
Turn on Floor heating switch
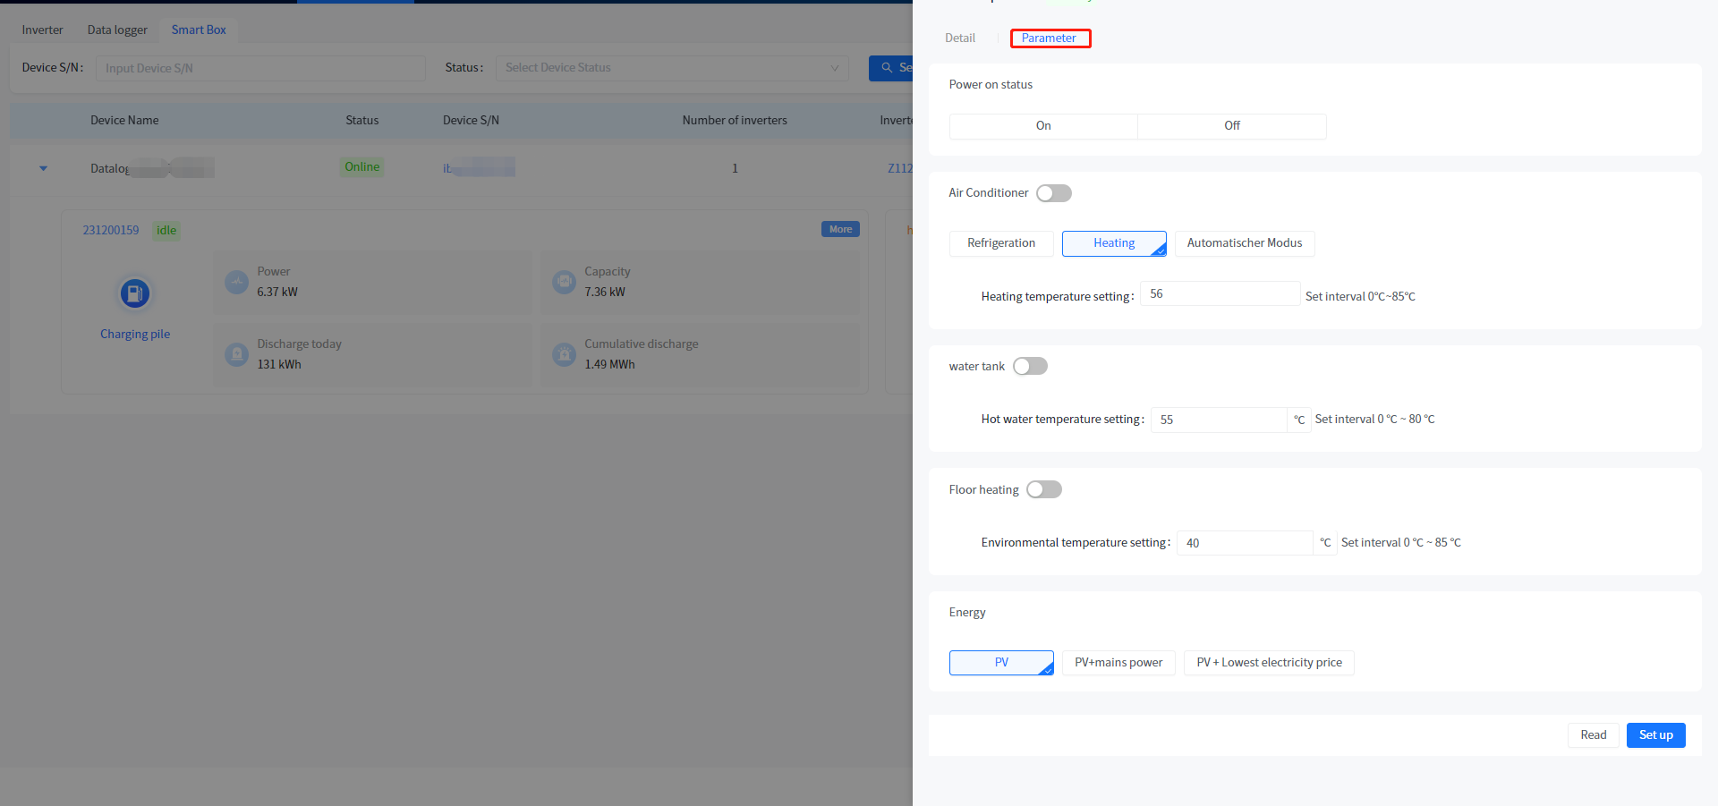pyautogui.click(x=1043, y=490)
